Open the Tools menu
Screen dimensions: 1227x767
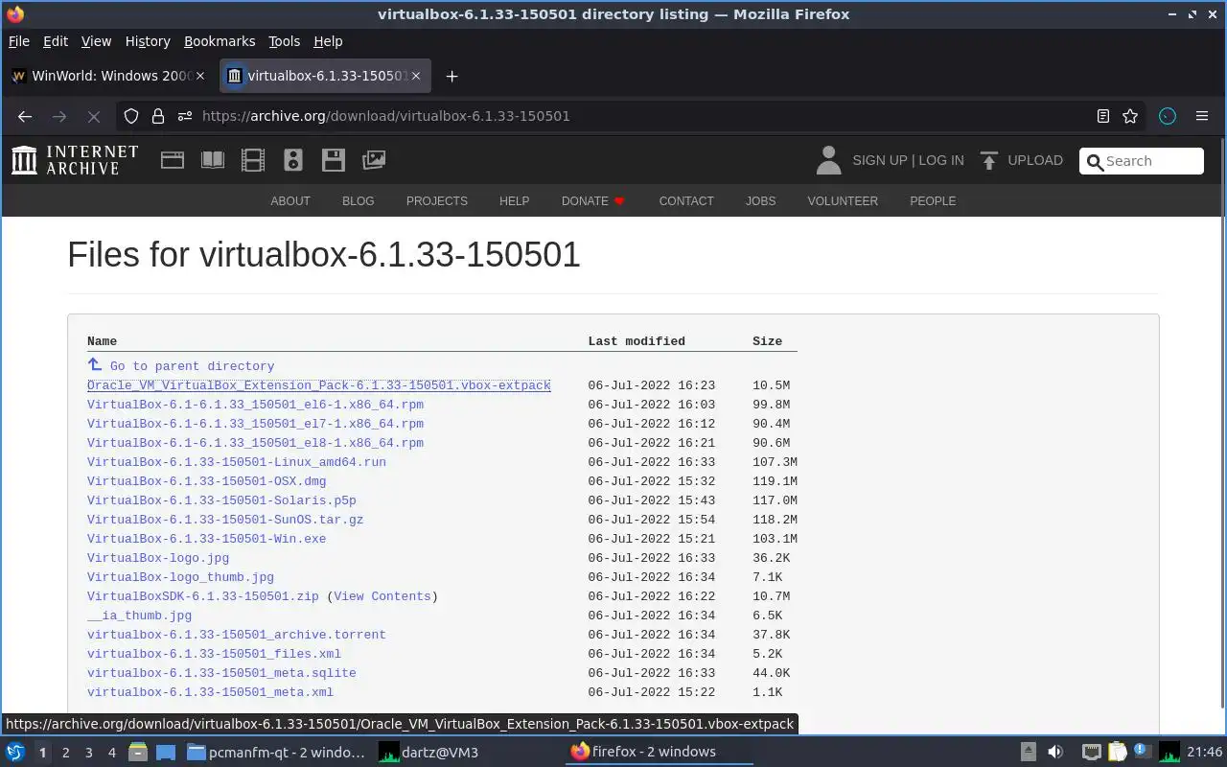click(284, 41)
